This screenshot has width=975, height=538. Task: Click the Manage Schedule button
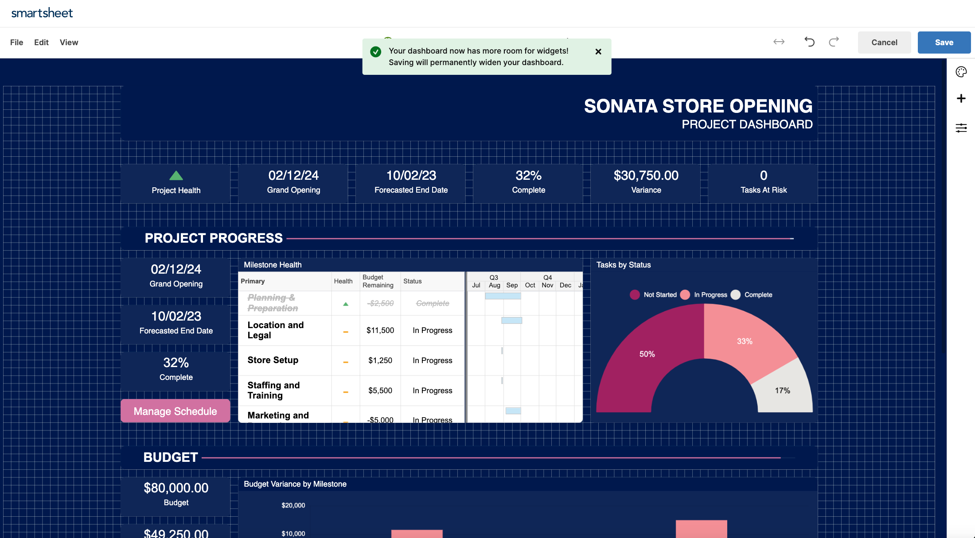click(175, 411)
